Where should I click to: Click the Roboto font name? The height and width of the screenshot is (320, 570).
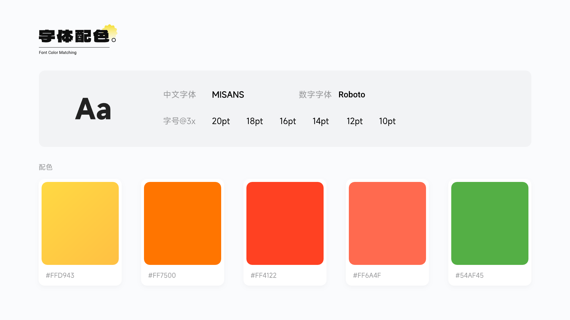click(352, 95)
